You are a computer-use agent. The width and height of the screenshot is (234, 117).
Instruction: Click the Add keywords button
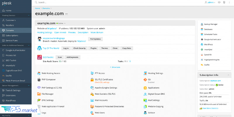click(72, 57)
